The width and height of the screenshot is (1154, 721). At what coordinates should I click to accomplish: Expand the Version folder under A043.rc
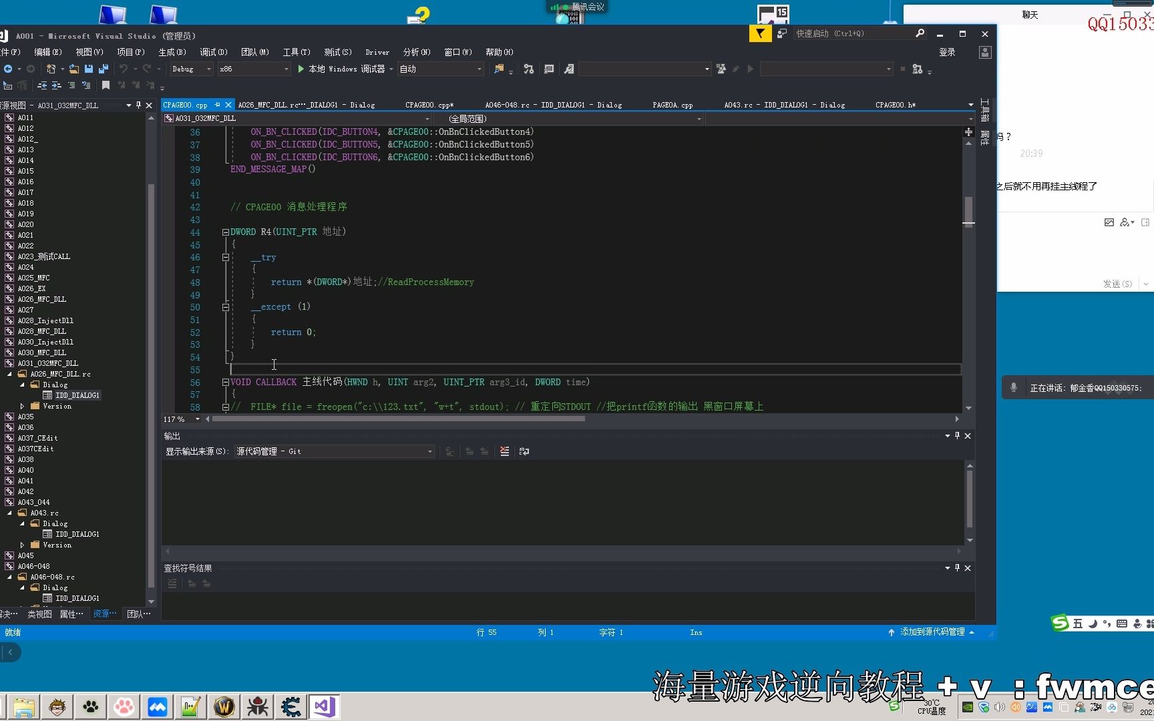point(23,545)
